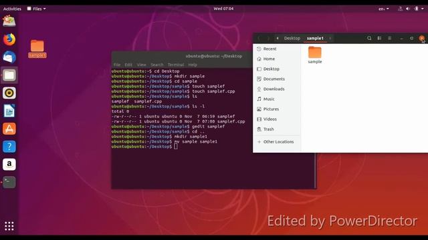Close the Files window
428x240 pixels.
click(422, 38)
